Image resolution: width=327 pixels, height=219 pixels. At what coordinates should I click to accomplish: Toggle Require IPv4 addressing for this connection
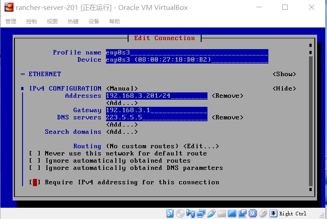tap(35, 182)
